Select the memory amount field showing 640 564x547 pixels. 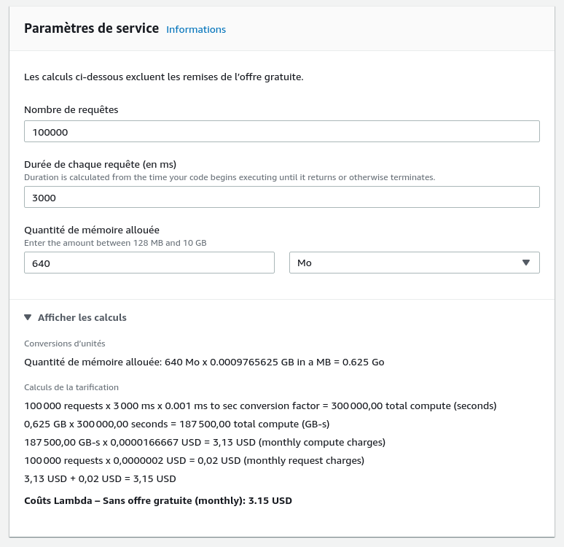149,263
